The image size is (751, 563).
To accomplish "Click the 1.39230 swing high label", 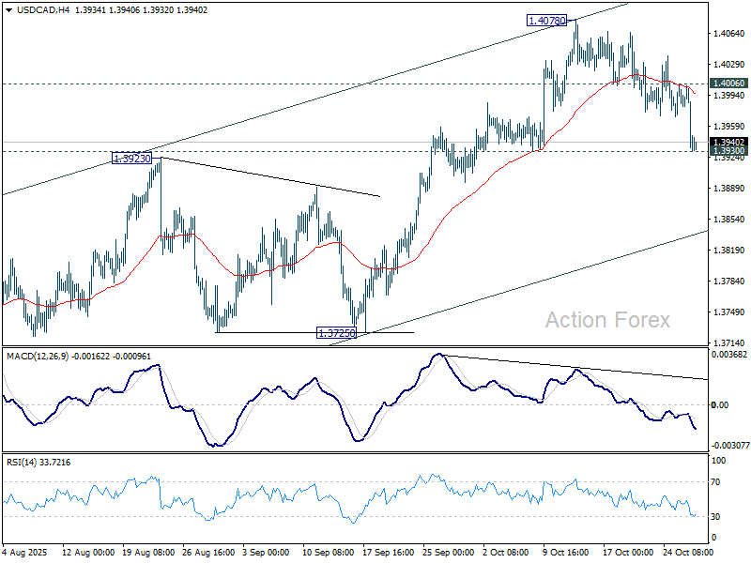I will click(133, 159).
